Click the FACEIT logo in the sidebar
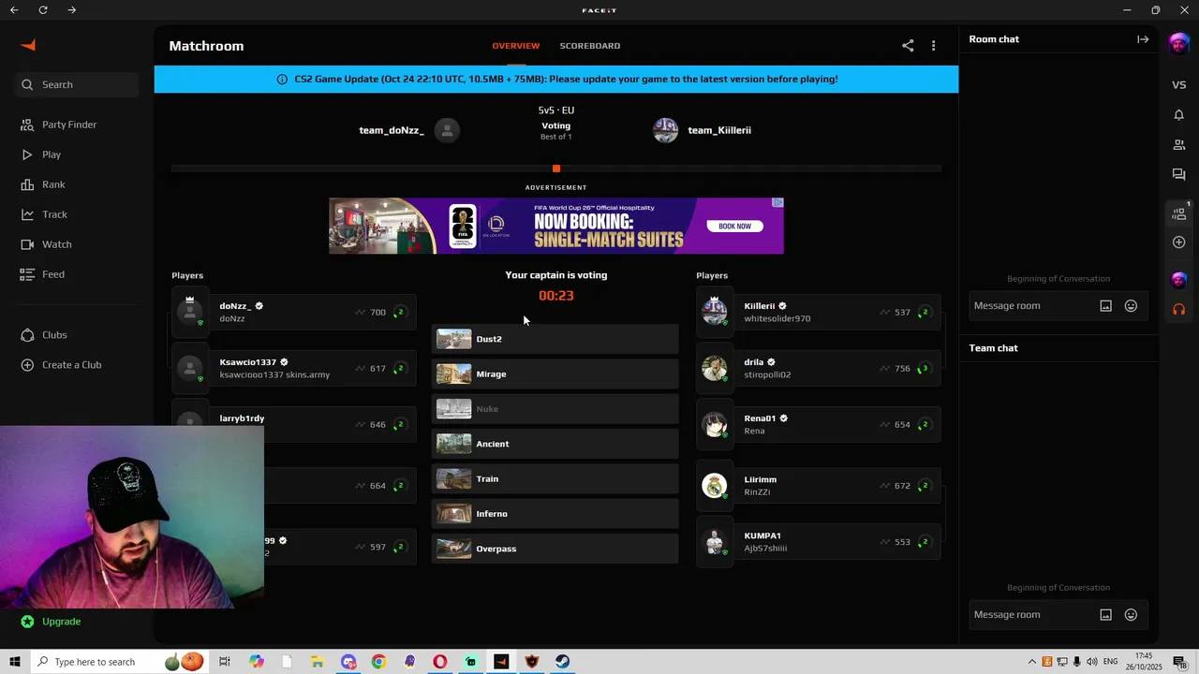1199x674 pixels. [28, 45]
